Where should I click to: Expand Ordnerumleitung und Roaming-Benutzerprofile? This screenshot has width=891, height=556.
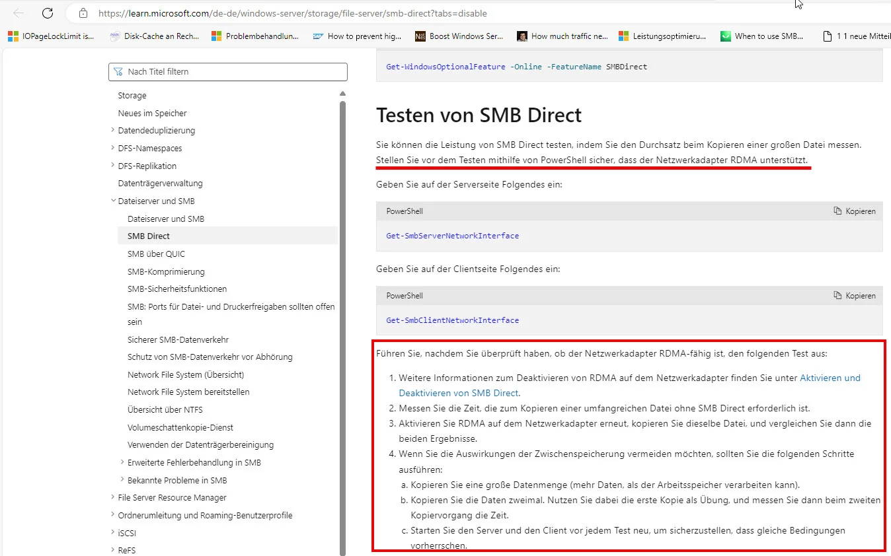(113, 515)
